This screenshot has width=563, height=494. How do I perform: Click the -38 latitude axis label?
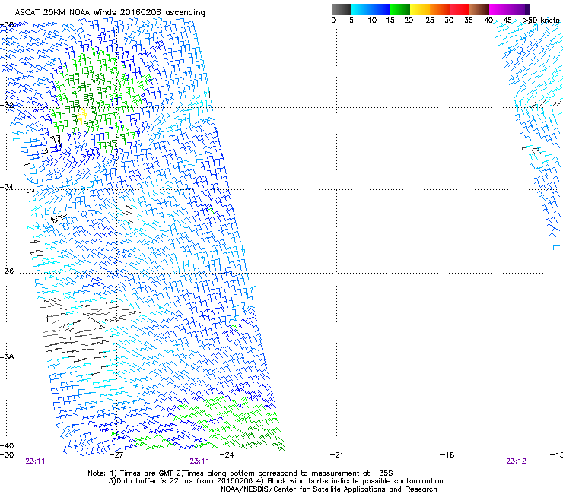click(7, 357)
